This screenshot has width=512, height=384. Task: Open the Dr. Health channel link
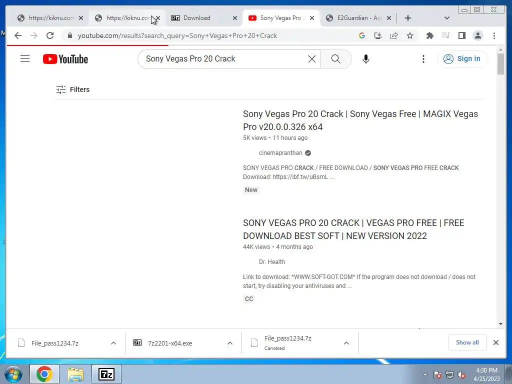coord(272,262)
